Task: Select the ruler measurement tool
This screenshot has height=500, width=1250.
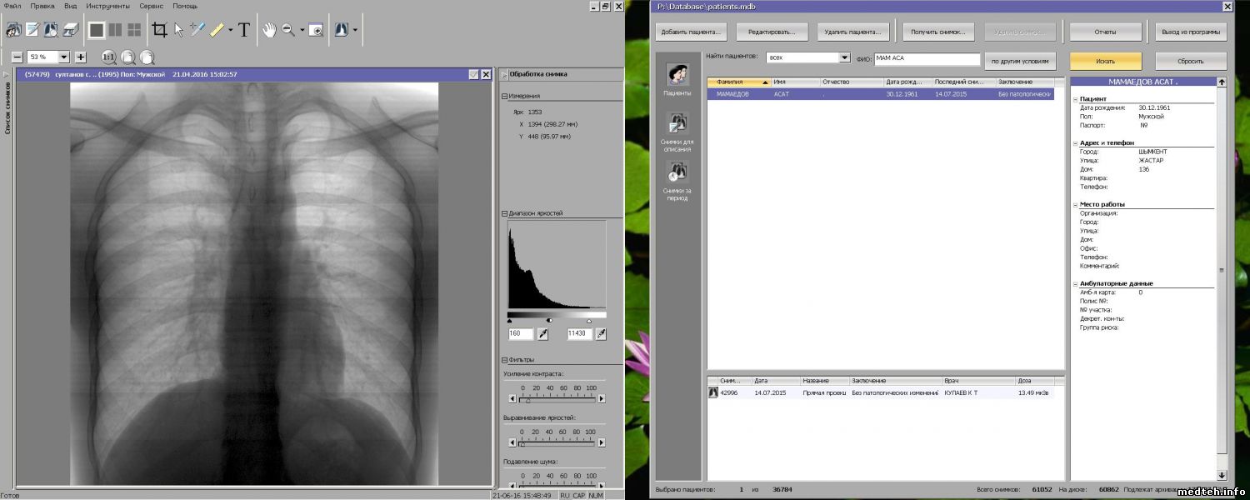Action: tap(217, 30)
